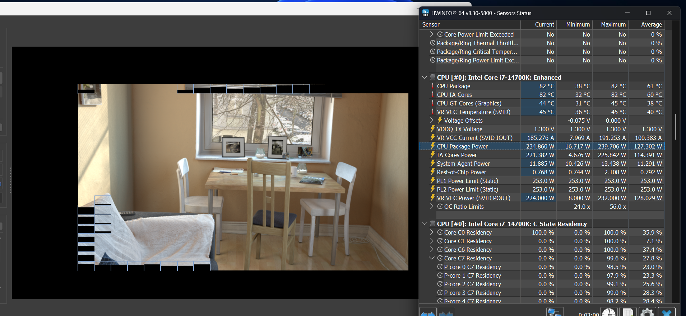Open the network/remote monitoring icon in HWiNFO

(x=555, y=312)
